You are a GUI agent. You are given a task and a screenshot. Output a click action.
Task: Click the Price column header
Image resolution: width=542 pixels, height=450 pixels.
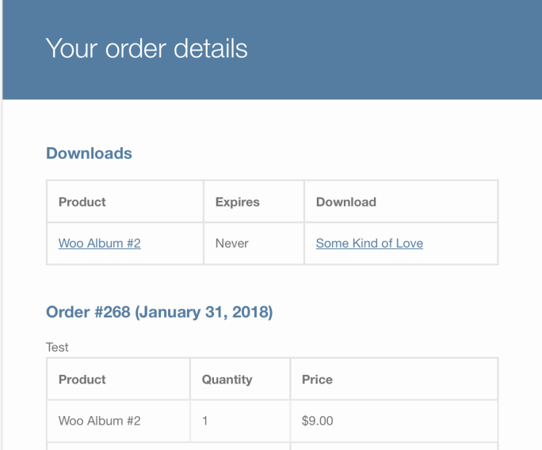coord(317,380)
